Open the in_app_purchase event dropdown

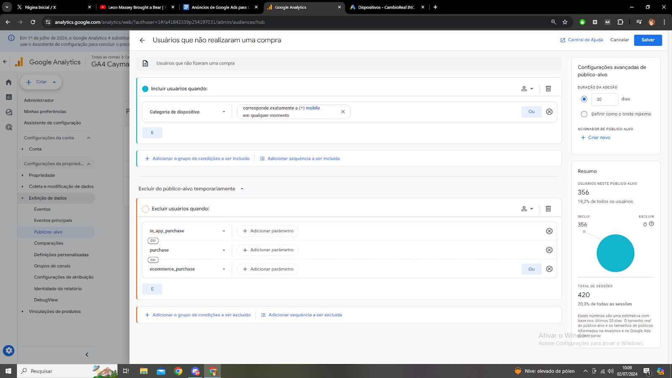point(187,231)
